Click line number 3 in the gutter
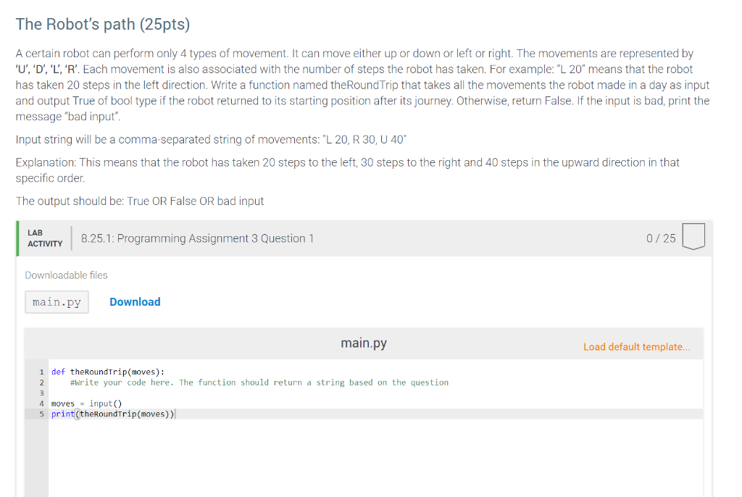Screen dimensions: 742x497 (41, 393)
